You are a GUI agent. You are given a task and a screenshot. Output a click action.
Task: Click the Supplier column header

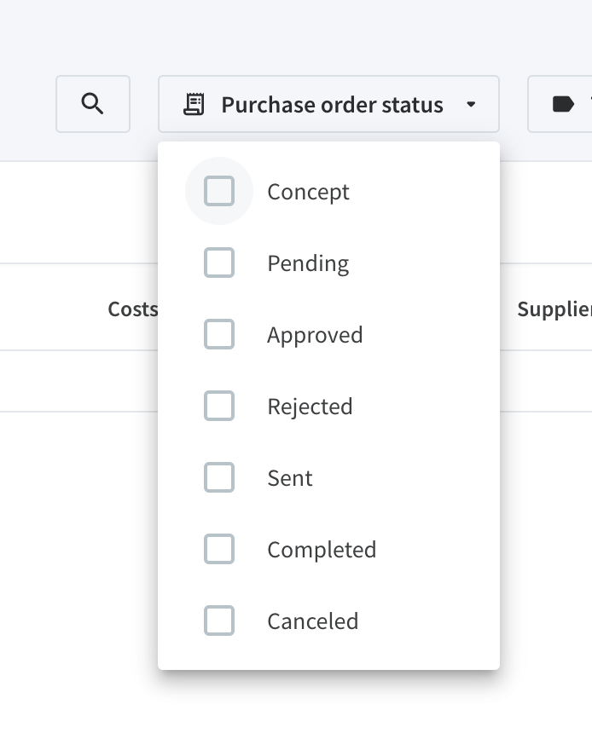click(554, 309)
